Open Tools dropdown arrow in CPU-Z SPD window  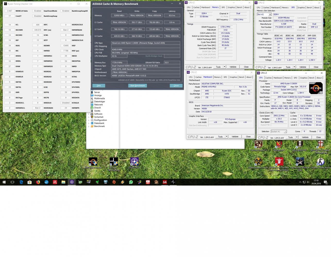[294, 67]
